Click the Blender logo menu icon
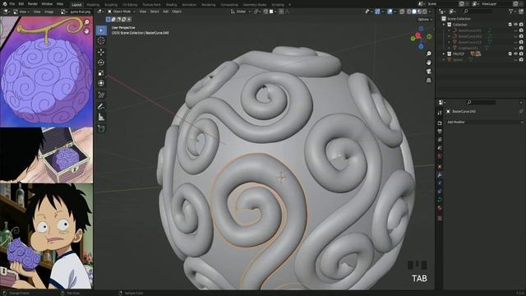526x296 pixels. tap(4, 4)
